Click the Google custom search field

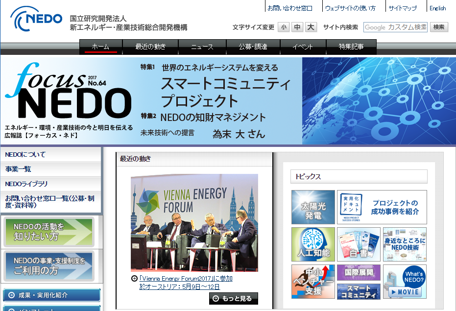click(x=396, y=27)
